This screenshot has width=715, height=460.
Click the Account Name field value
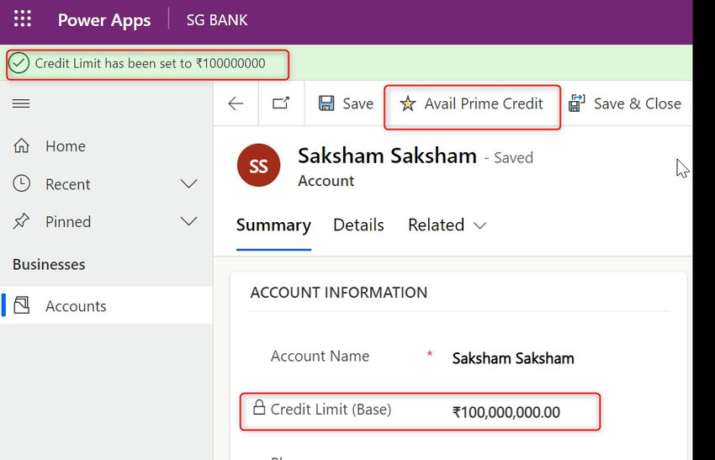point(513,358)
